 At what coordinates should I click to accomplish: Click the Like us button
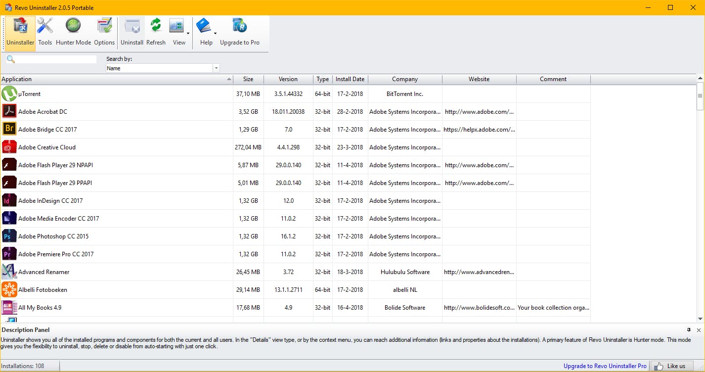(x=671, y=366)
